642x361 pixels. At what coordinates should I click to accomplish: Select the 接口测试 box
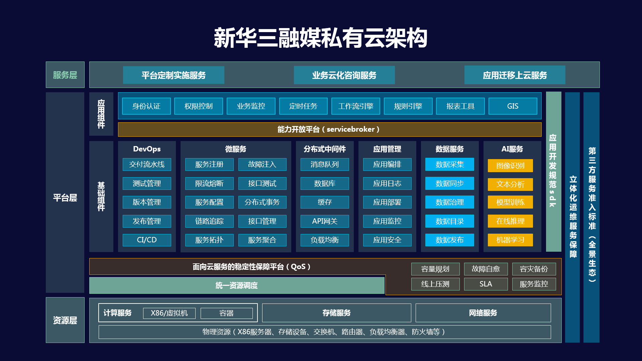(262, 184)
